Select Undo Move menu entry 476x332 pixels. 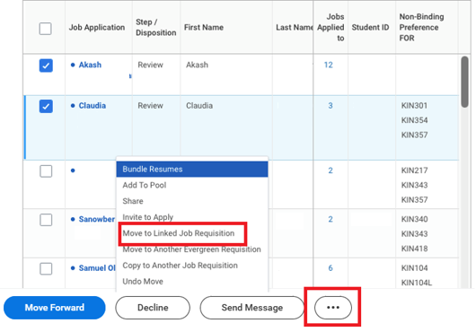pyautogui.click(x=192, y=282)
